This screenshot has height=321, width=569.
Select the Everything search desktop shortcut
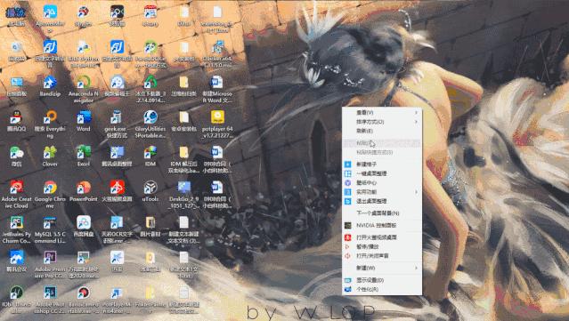[x=50, y=124]
